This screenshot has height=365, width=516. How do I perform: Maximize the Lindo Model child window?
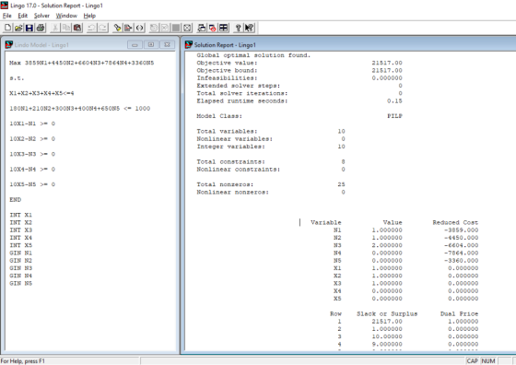151,45
